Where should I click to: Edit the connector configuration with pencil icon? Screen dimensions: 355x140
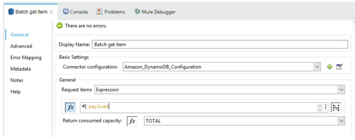point(340,67)
